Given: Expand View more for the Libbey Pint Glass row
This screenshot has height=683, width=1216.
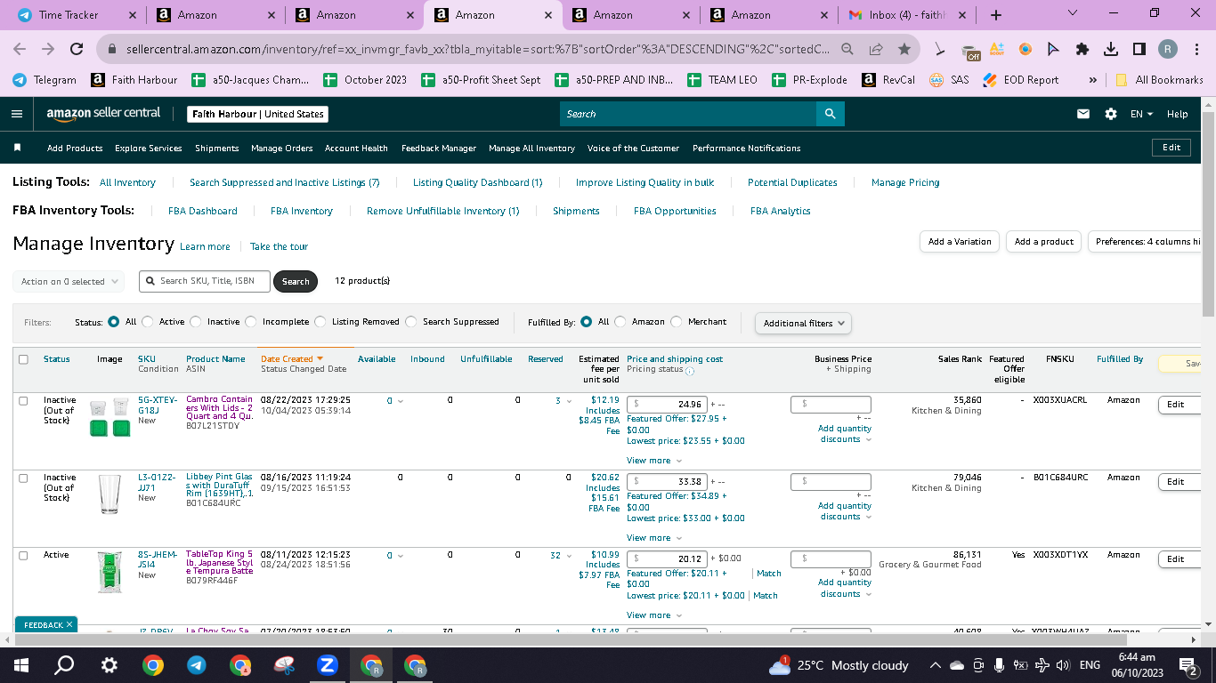Looking at the screenshot, I should (654, 538).
